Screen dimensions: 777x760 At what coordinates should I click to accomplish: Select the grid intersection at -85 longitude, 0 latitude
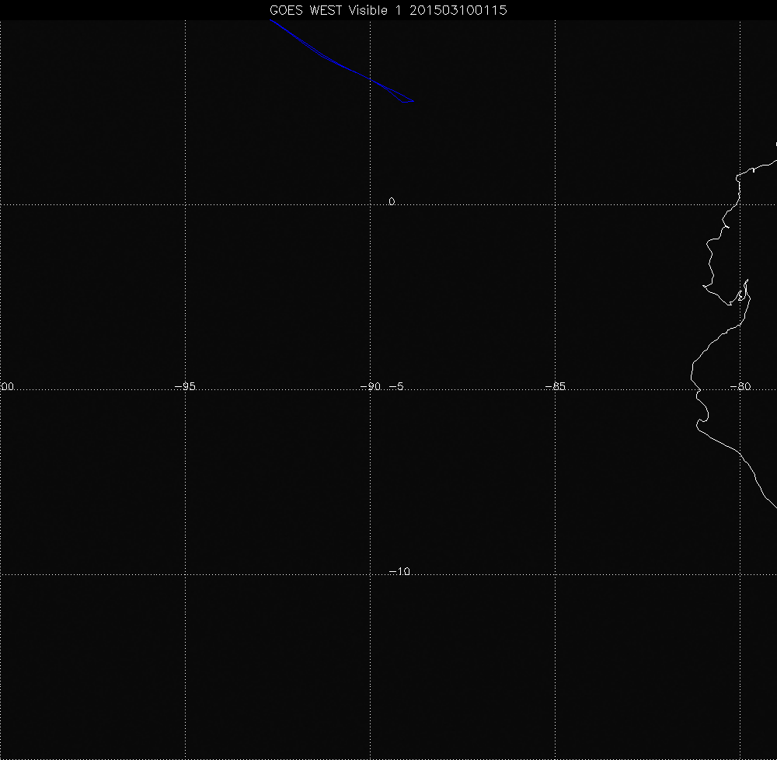pyautogui.click(x=556, y=204)
